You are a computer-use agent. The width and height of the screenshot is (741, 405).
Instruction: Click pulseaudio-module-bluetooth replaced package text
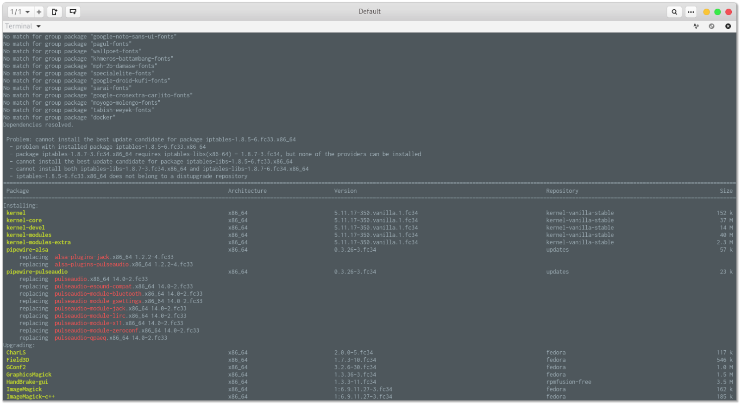[x=98, y=294]
